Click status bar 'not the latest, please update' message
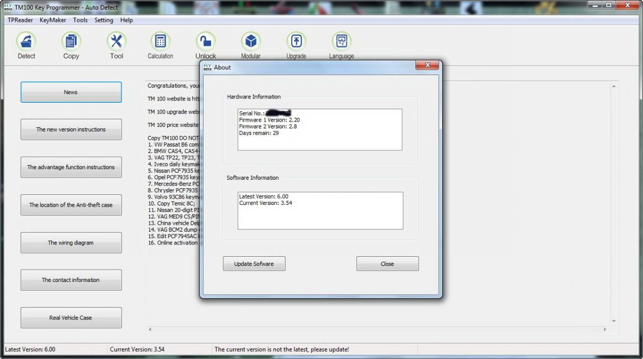This screenshot has height=359, width=643. (x=281, y=349)
